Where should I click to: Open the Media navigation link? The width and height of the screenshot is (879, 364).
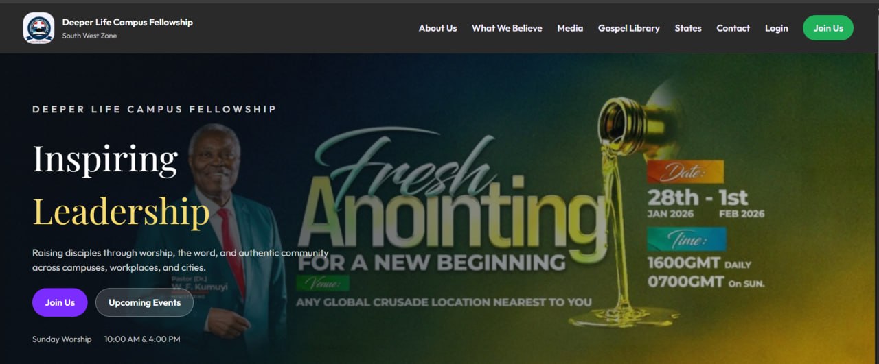(570, 28)
